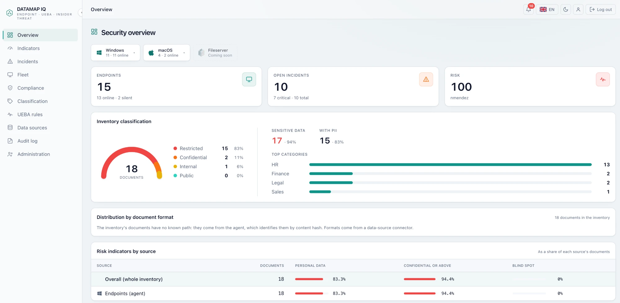The image size is (620, 303).
Task: Click the Endpoints monitor icon
Action: pyautogui.click(x=249, y=79)
